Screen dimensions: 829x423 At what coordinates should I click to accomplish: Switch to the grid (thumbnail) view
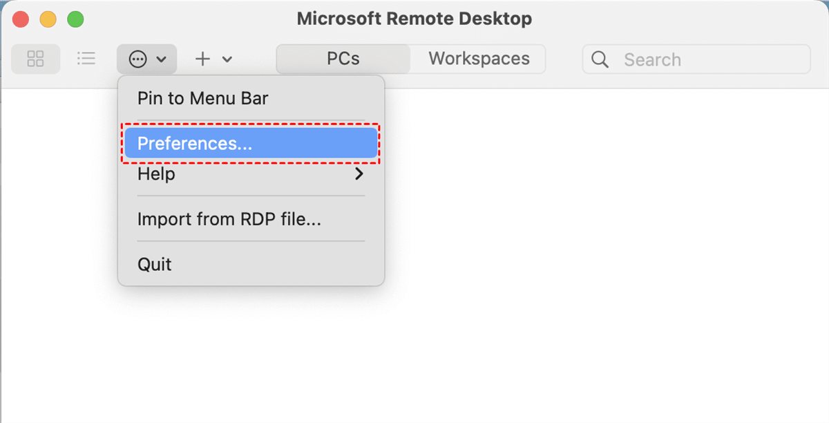click(35, 59)
